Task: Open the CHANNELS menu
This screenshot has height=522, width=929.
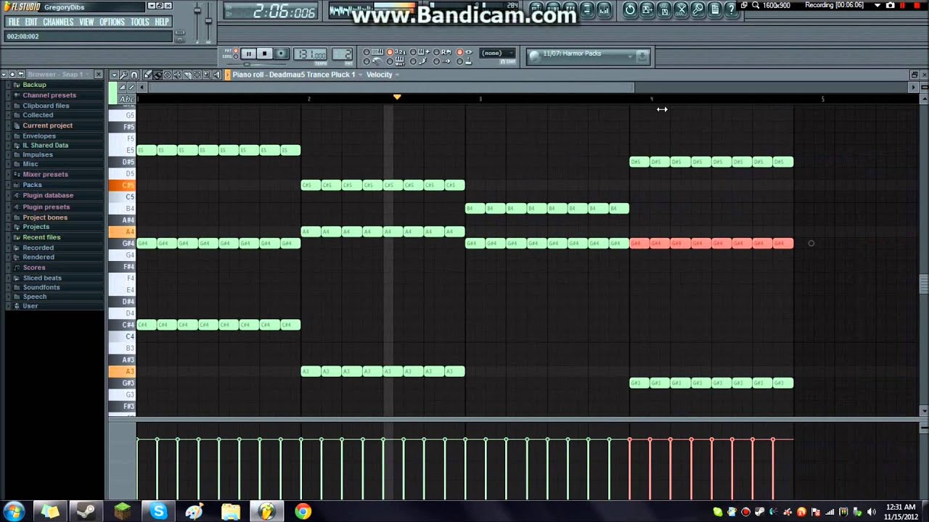Action: tap(58, 22)
